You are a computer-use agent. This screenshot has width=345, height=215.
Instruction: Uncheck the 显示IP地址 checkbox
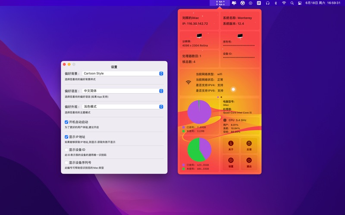pyautogui.click(x=66, y=137)
